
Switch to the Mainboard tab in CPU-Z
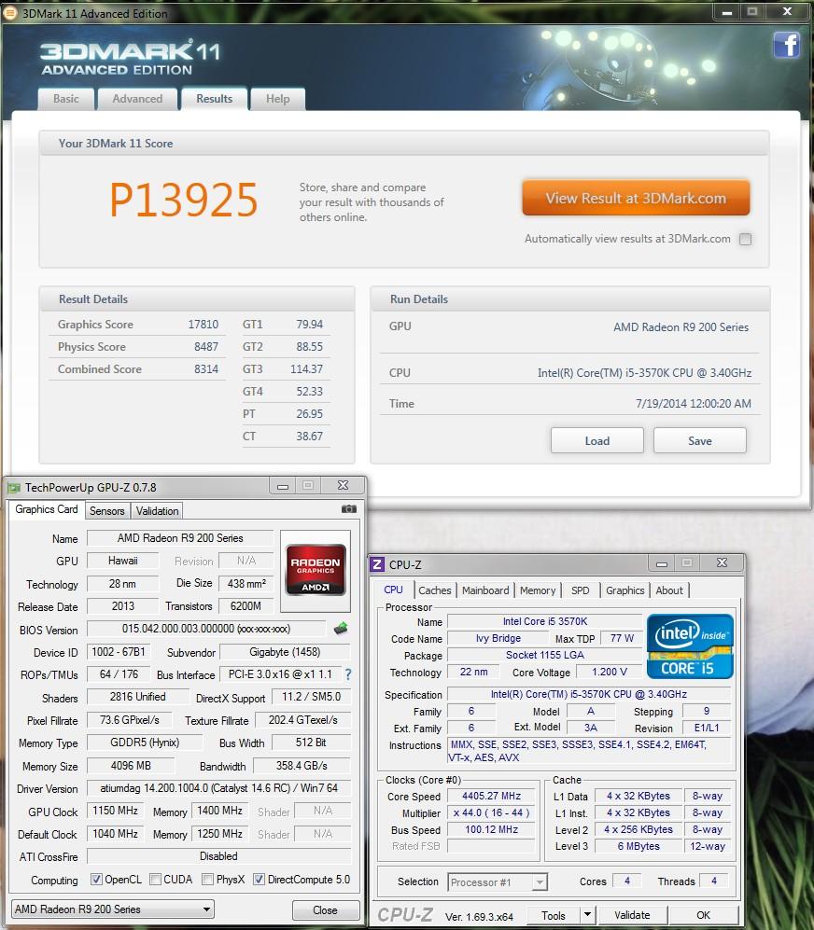485,590
